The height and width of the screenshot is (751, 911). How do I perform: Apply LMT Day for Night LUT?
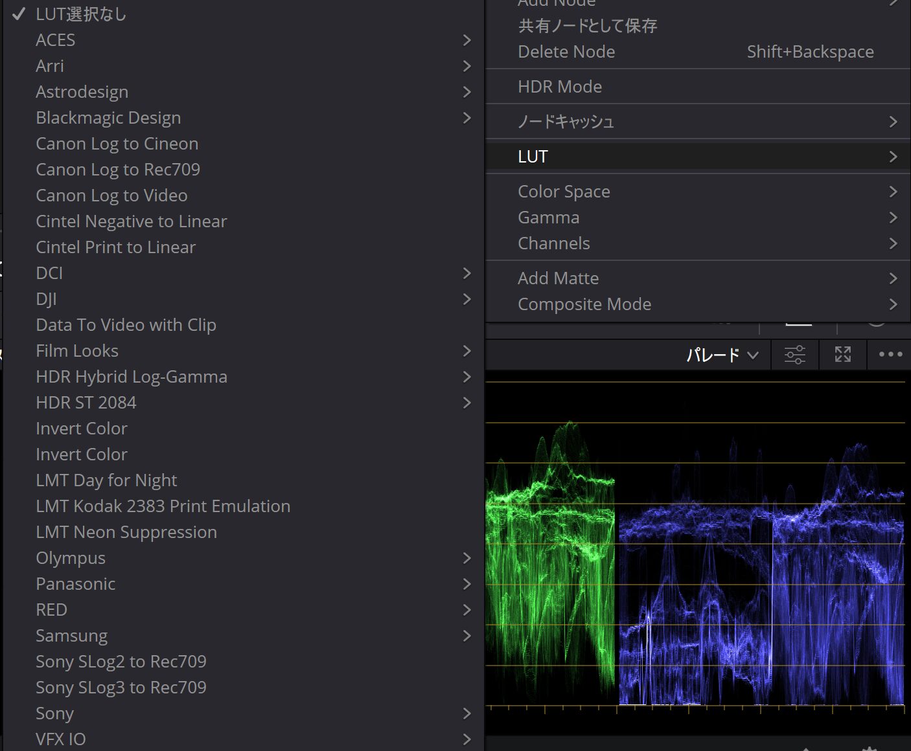(244, 480)
